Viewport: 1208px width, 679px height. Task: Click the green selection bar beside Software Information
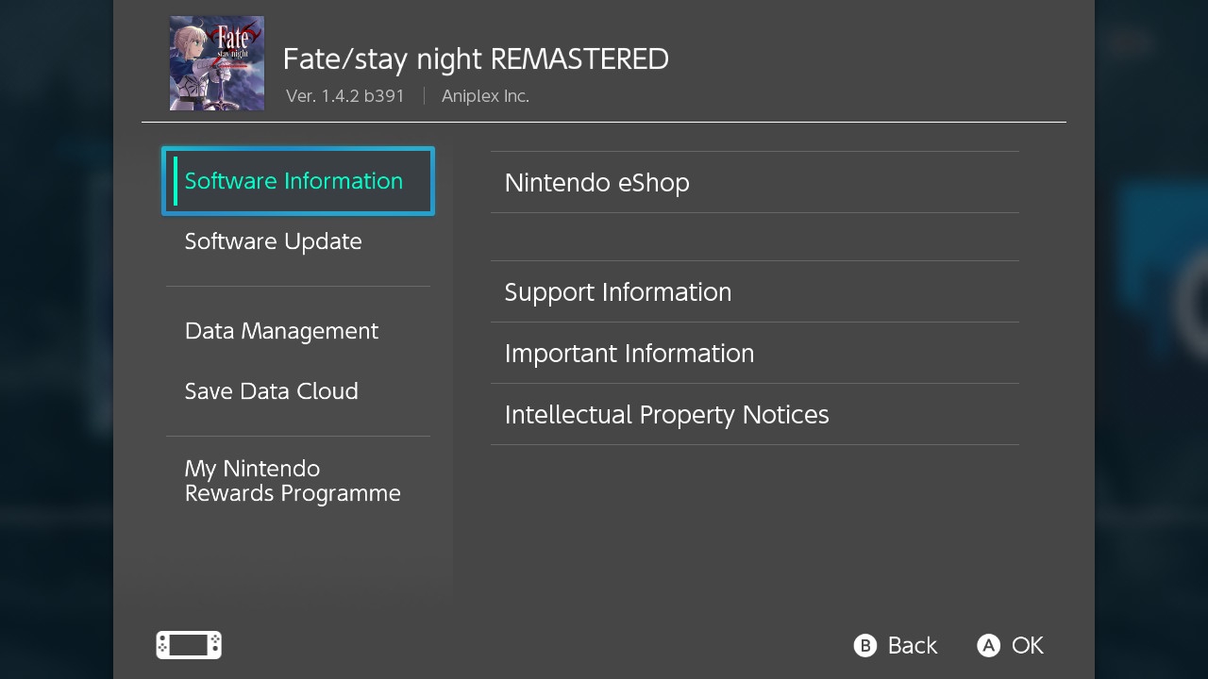click(x=176, y=181)
